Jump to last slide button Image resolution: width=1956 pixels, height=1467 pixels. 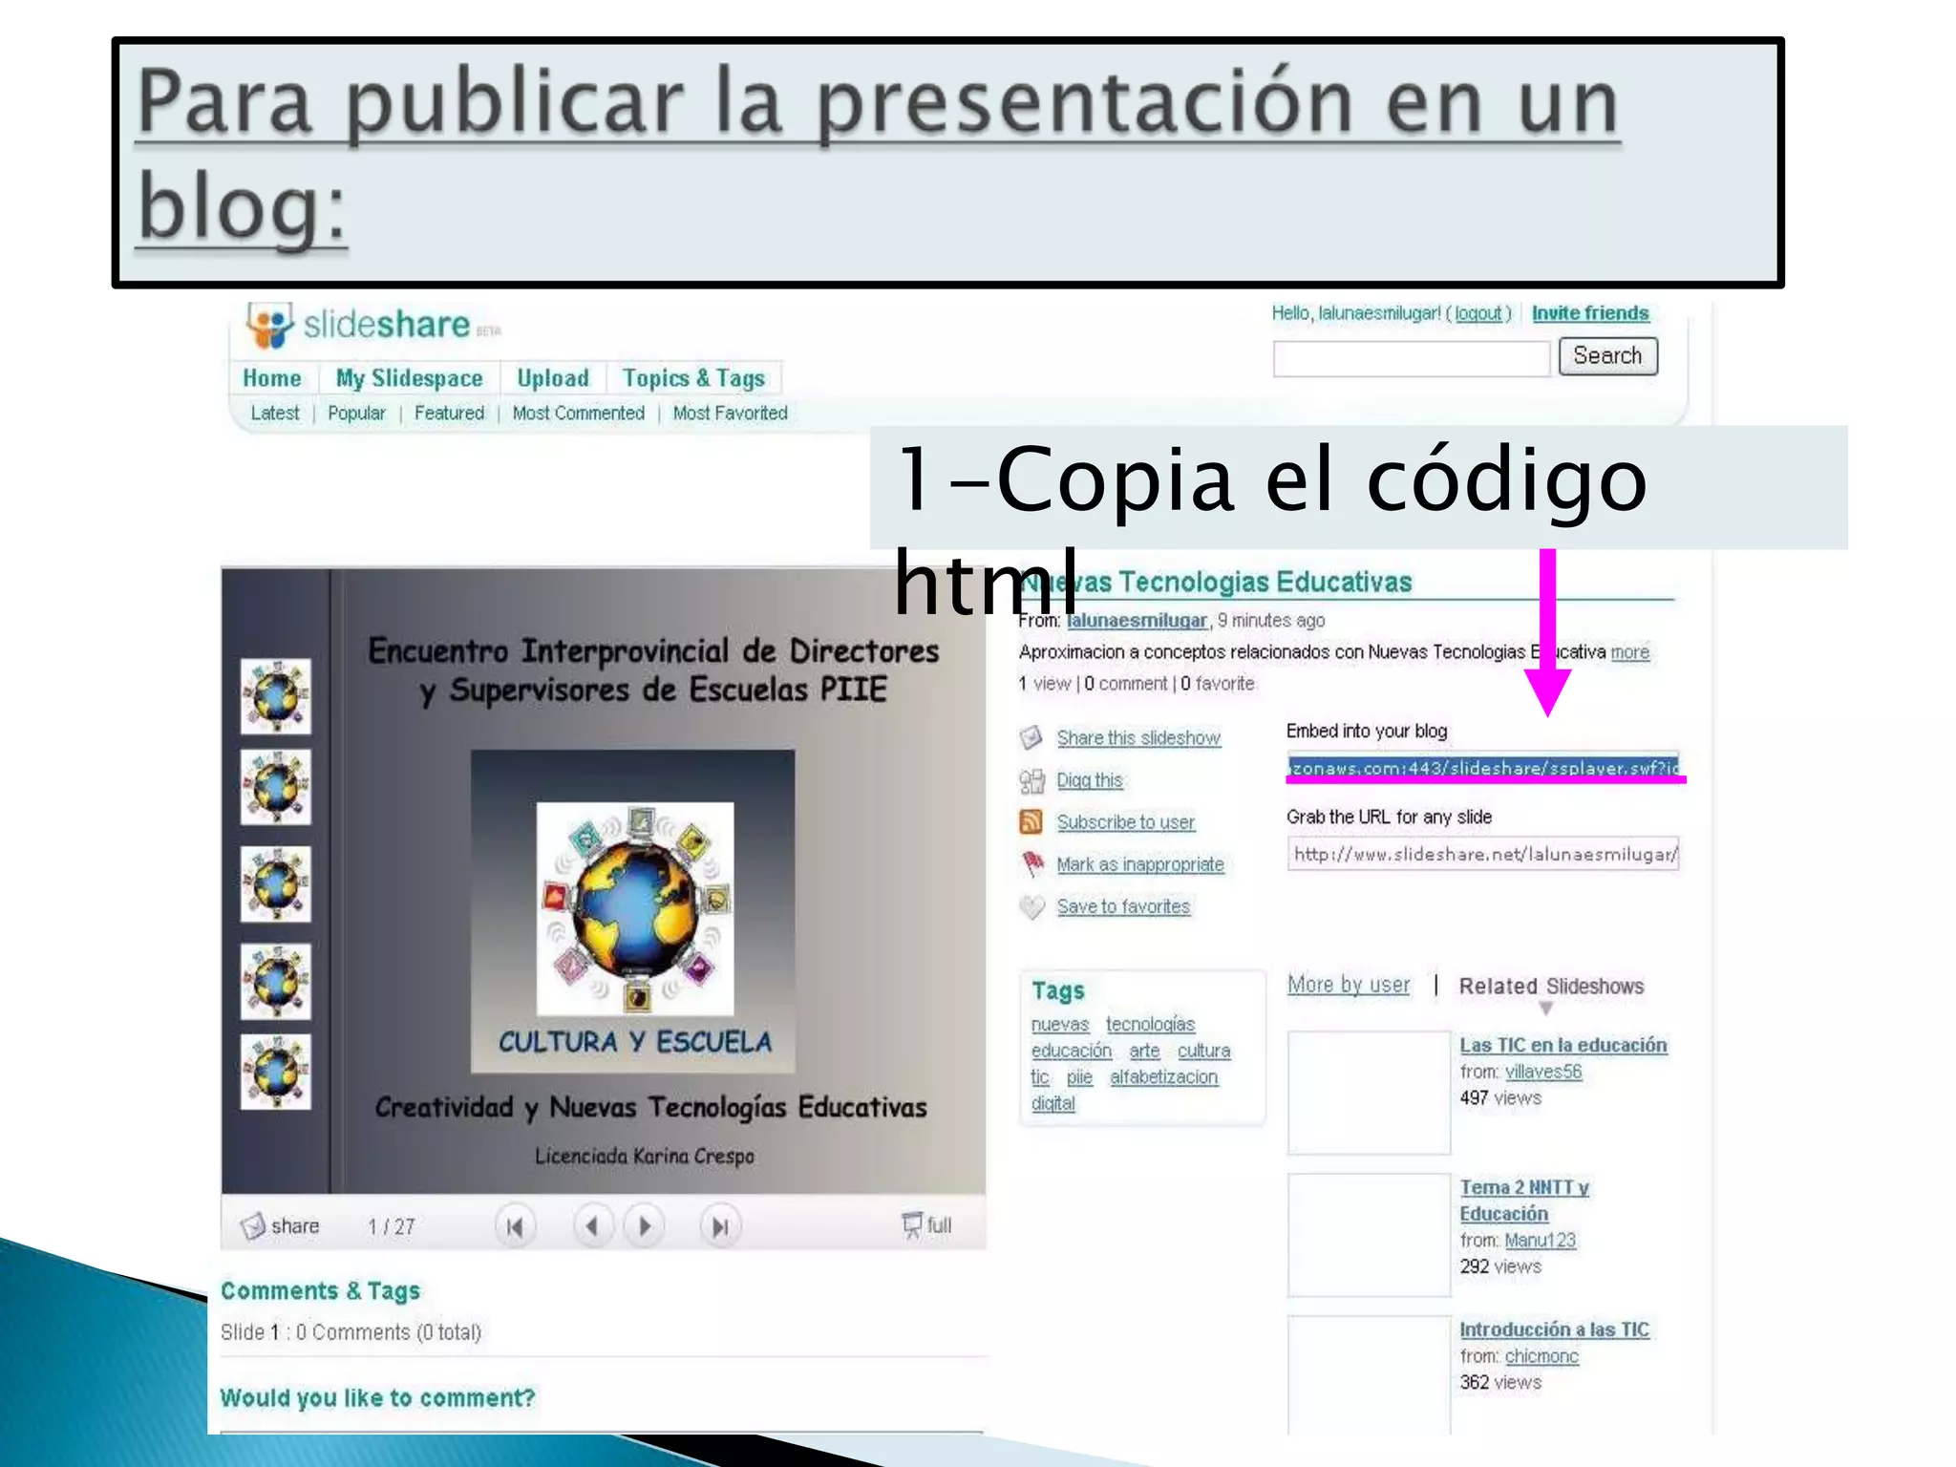point(720,1226)
